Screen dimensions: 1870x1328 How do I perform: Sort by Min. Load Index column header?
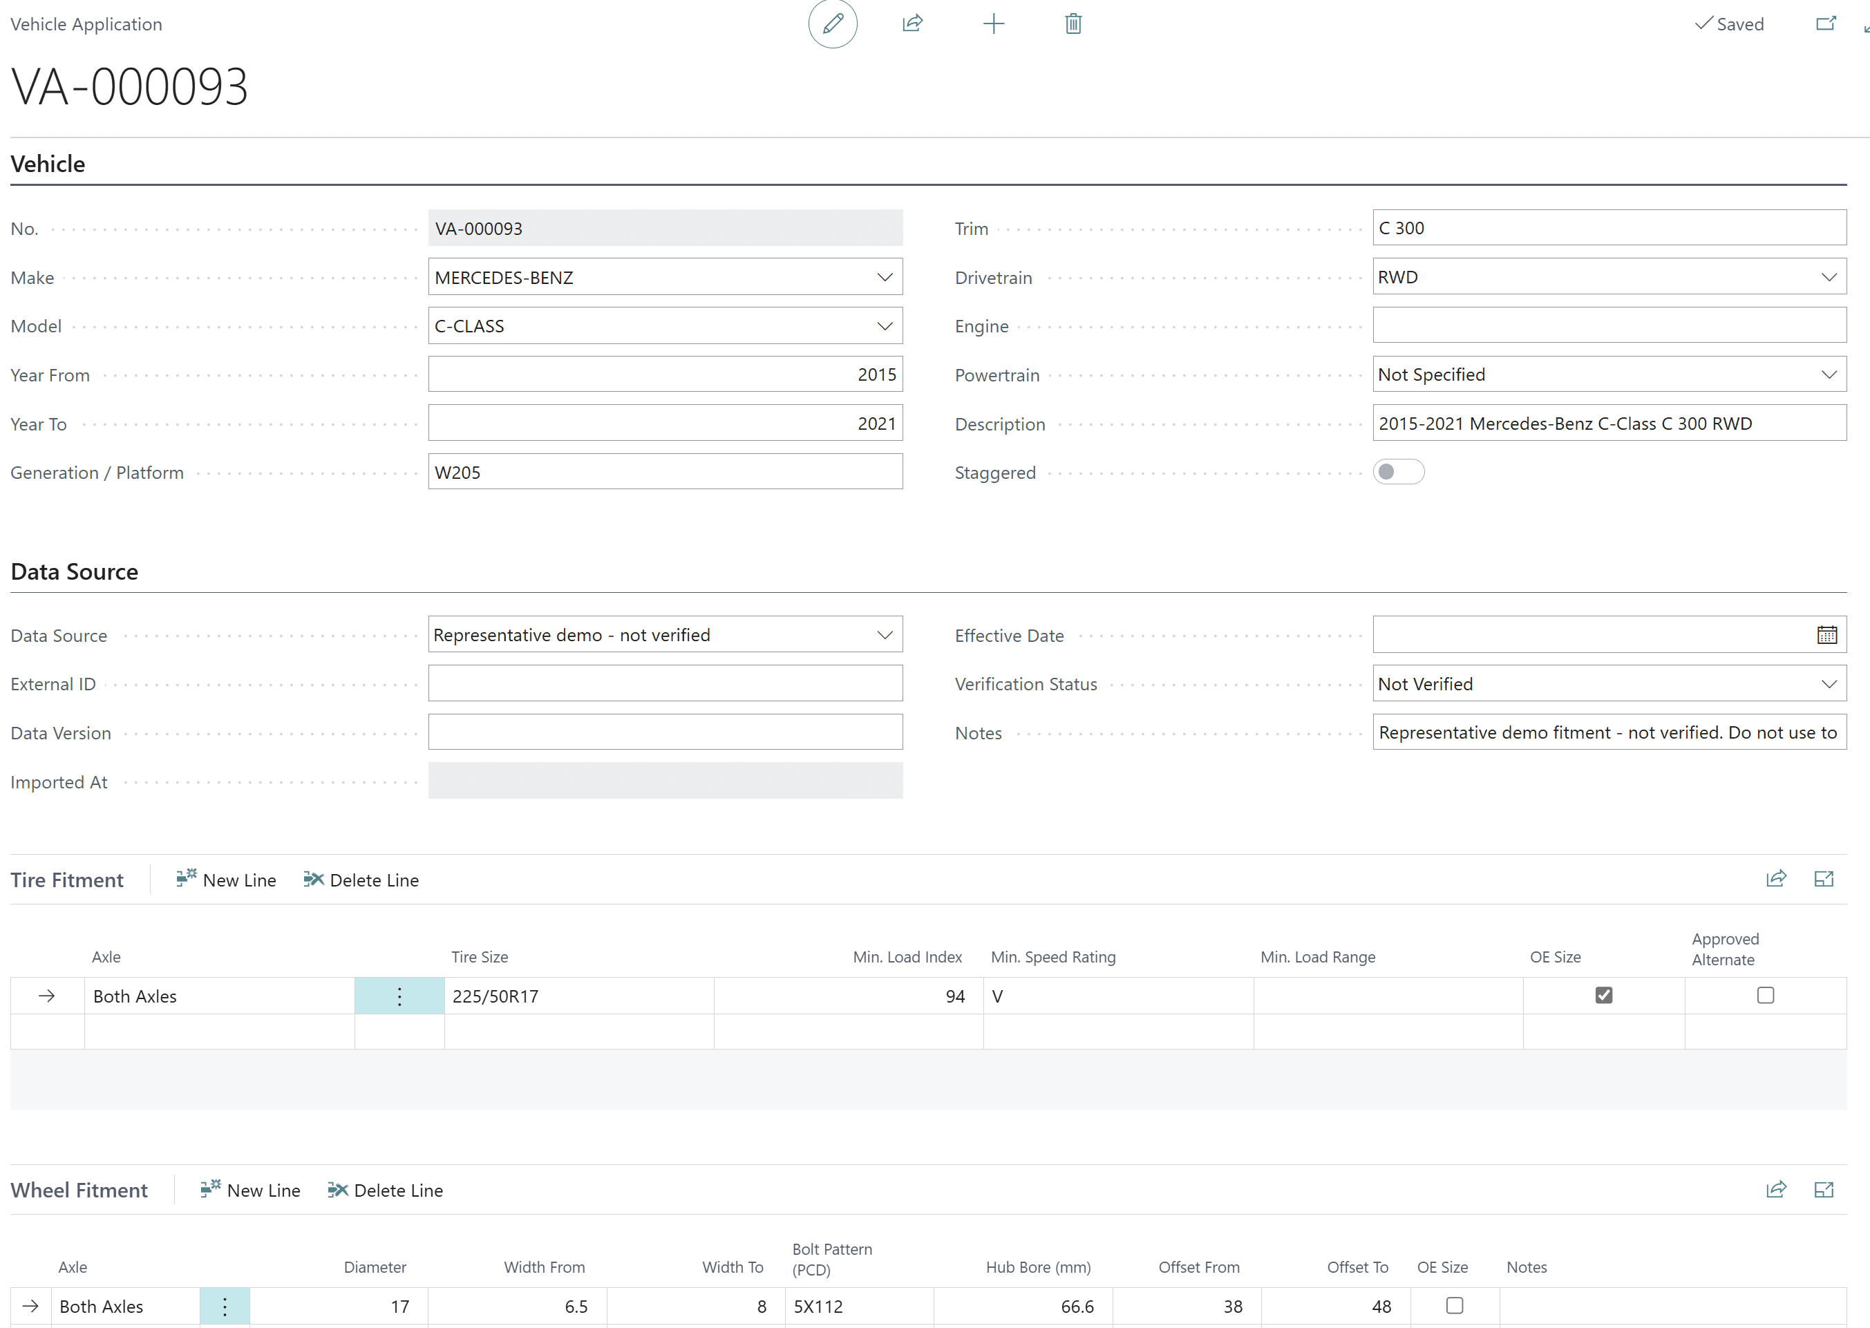(907, 957)
